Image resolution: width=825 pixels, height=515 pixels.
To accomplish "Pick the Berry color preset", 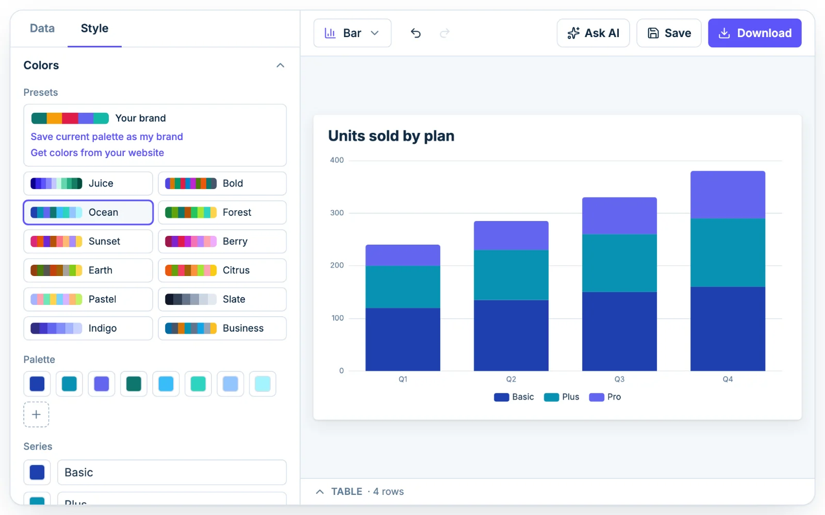I will [x=222, y=241].
